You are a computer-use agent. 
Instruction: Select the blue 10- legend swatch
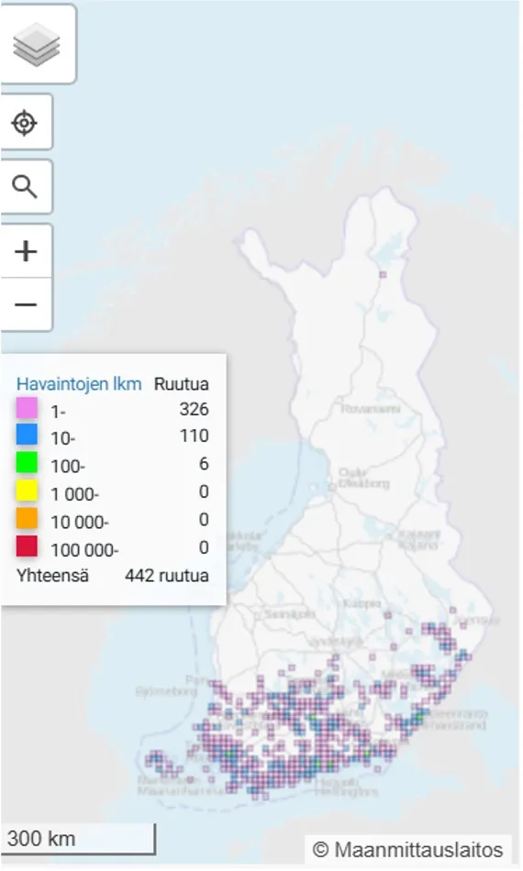(27, 435)
